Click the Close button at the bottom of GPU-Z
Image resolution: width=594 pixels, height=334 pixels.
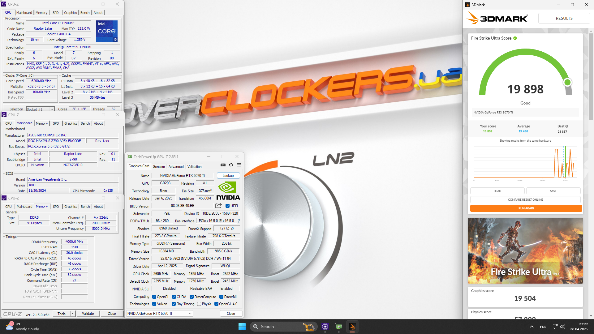point(231,314)
